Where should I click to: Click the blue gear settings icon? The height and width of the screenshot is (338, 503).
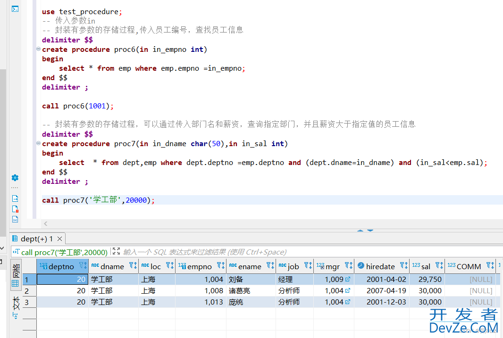click(x=15, y=178)
